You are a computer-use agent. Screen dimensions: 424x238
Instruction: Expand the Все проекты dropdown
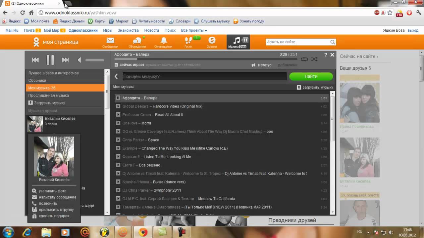click(194, 30)
